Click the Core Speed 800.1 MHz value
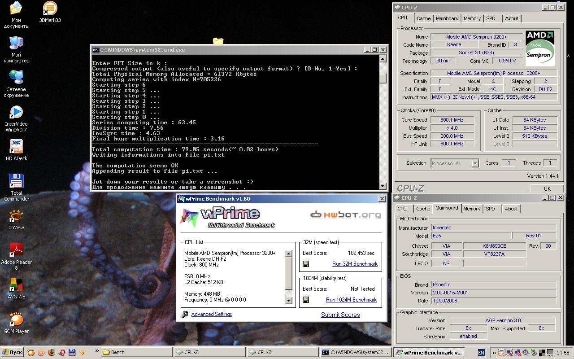The width and height of the screenshot is (574, 359). [452, 120]
